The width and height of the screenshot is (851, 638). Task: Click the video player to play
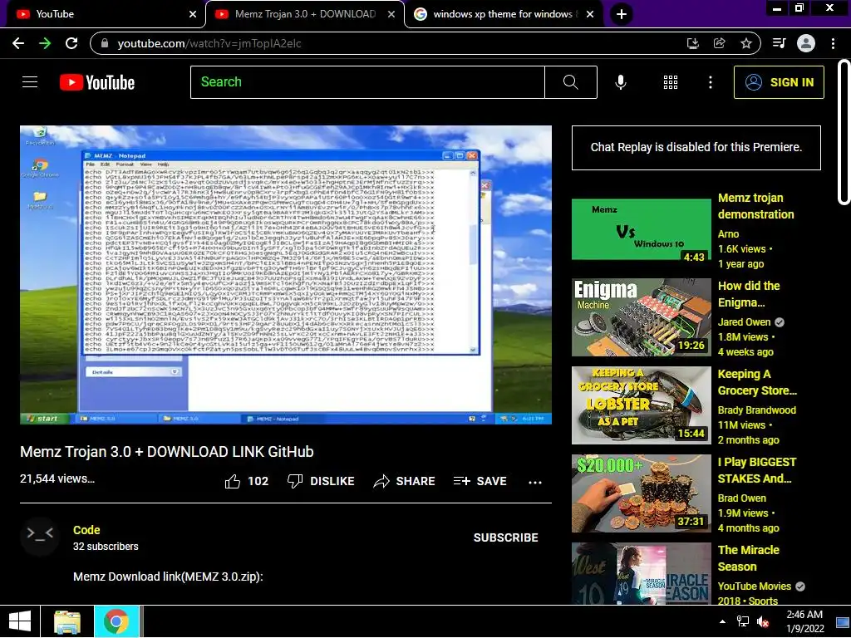pyautogui.click(x=286, y=275)
